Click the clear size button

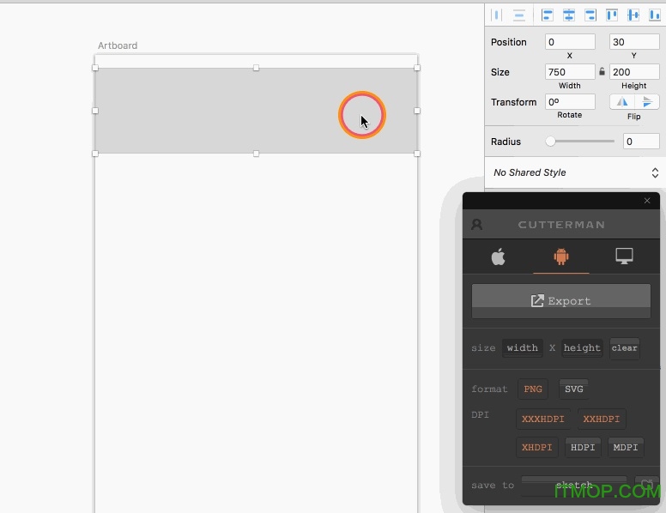click(x=624, y=348)
